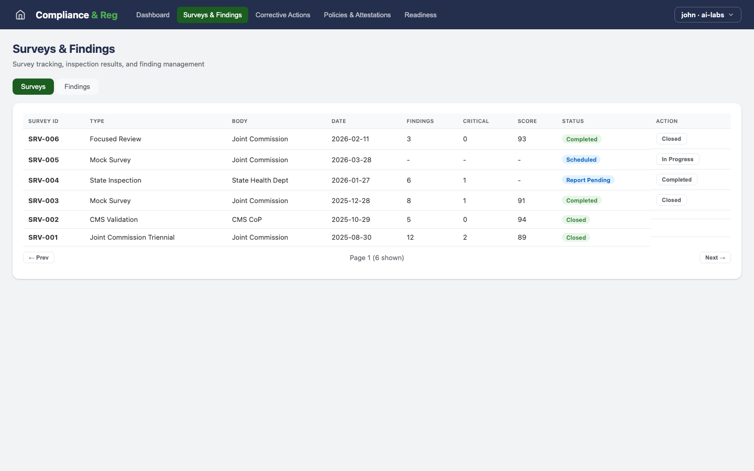Select the Surveys & Findings nav item
This screenshot has height=471, width=754.
click(213, 15)
